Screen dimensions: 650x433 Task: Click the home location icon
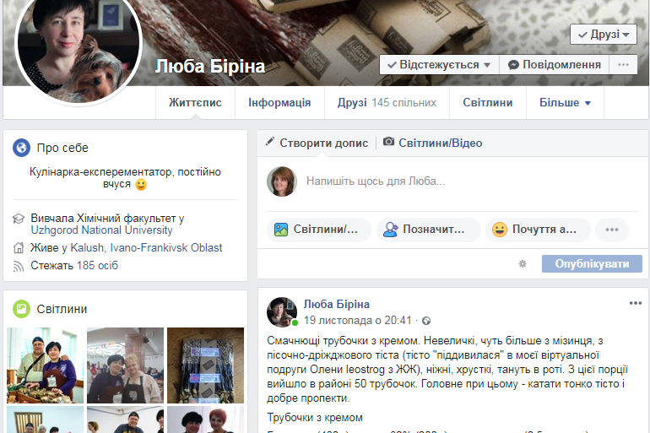tap(19, 248)
